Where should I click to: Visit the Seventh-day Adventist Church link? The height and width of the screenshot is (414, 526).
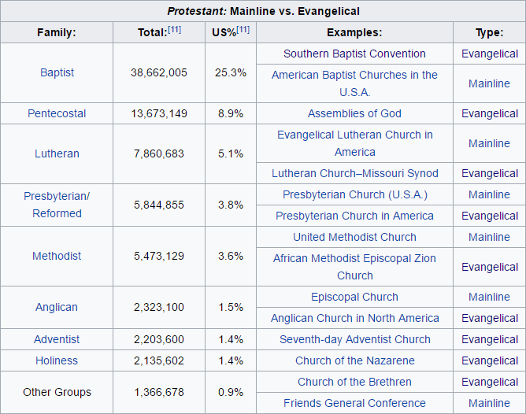tap(354, 339)
